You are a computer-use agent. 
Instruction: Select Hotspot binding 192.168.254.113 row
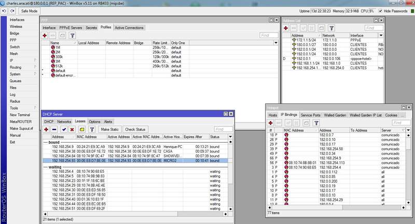(x=336, y=163)
